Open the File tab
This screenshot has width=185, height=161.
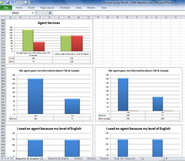[x=6, y=8]
